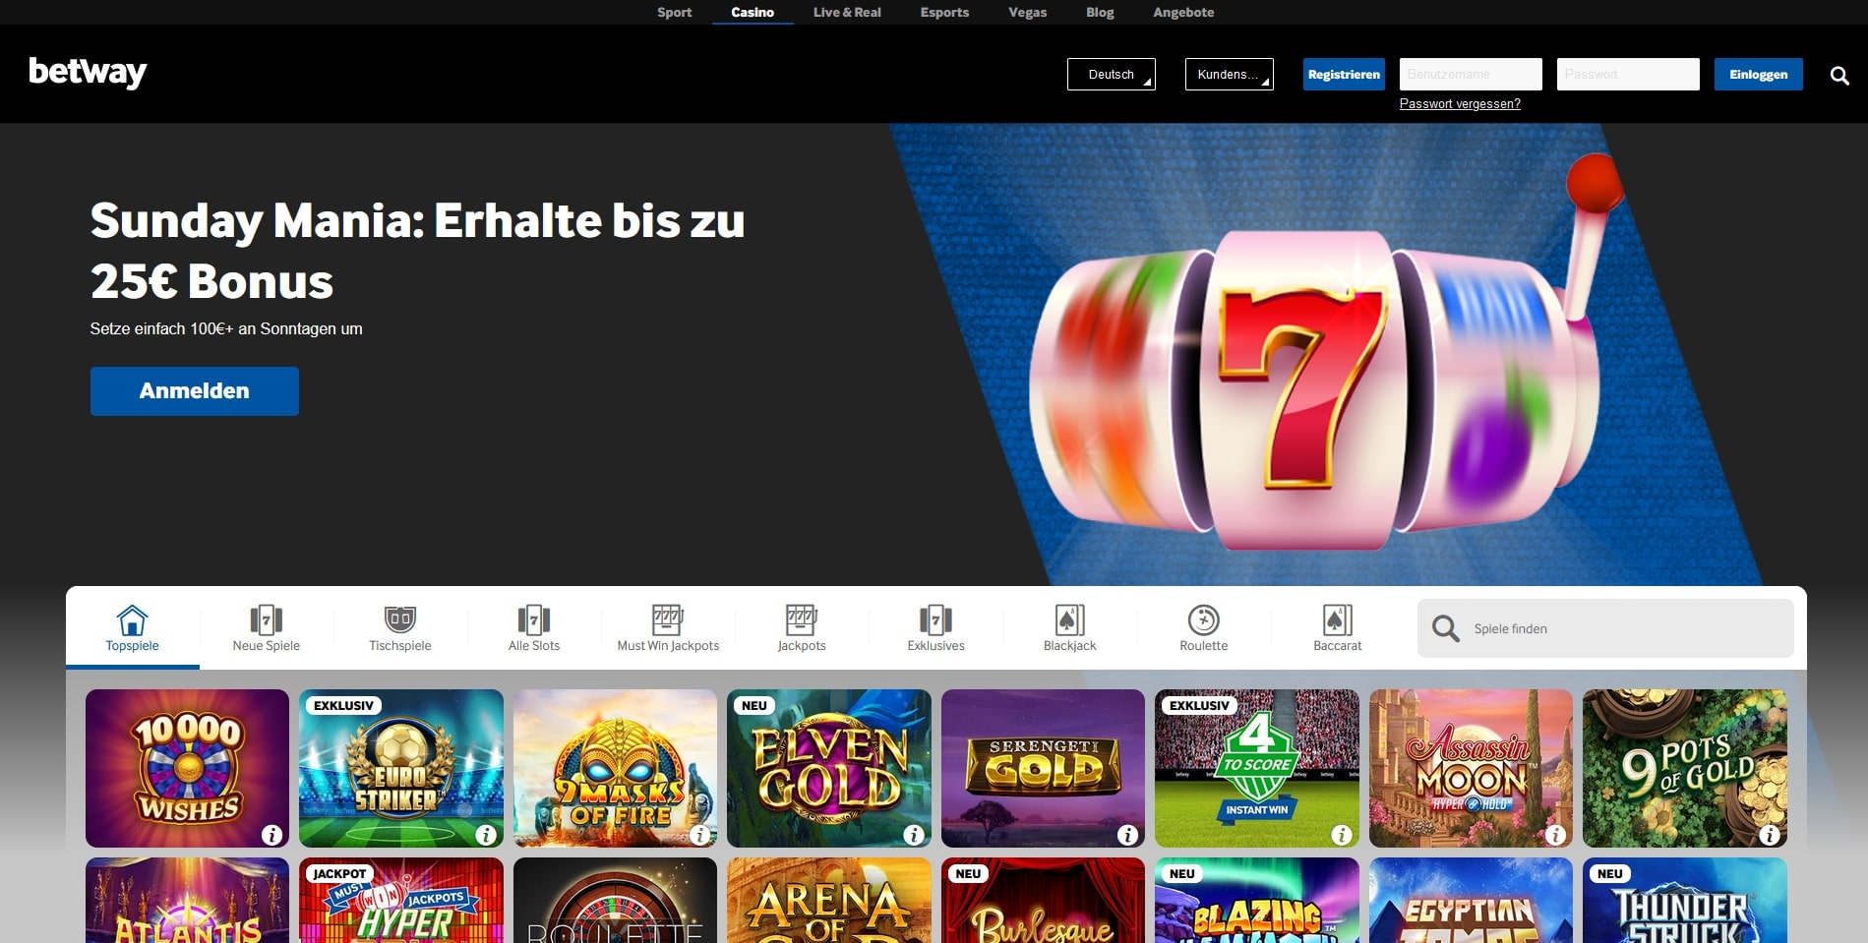Launch the Roulette game tile
The height and width of the screenshot is (943, 1868).
tap(615, 901)
